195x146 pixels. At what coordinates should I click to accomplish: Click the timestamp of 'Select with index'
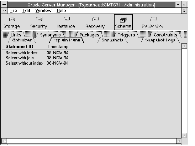point(58,53)
